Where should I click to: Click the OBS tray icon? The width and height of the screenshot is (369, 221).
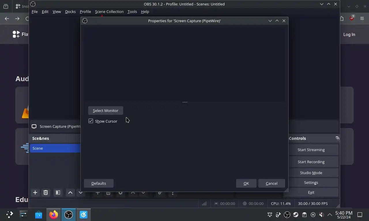(287, 215)
